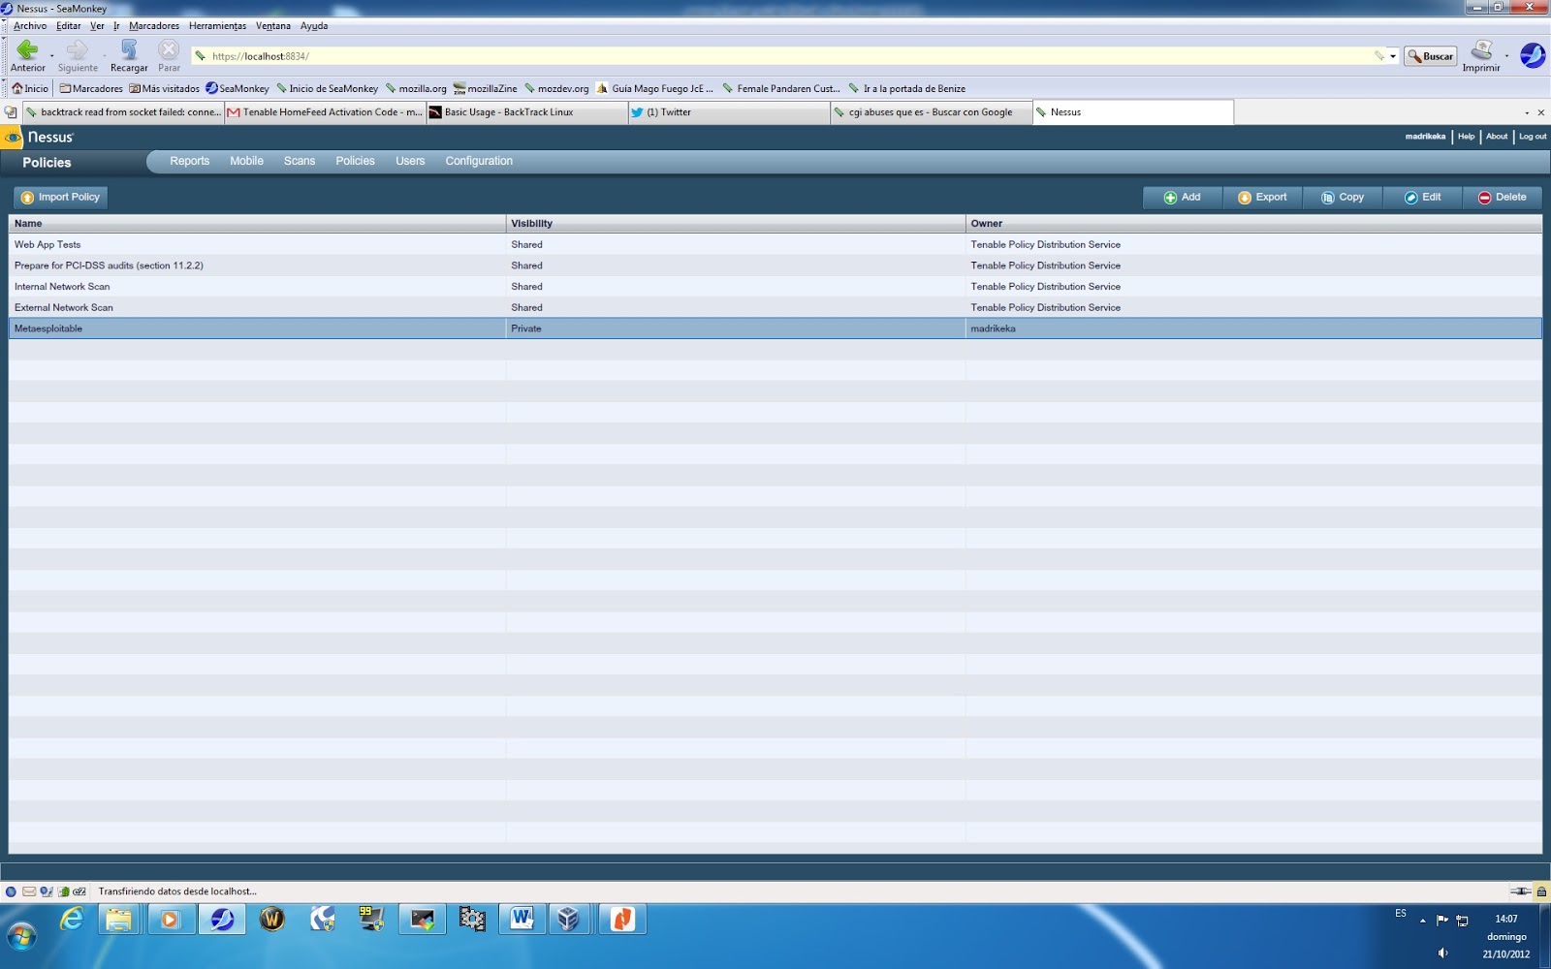Stop loading with the Parar button

169,56
